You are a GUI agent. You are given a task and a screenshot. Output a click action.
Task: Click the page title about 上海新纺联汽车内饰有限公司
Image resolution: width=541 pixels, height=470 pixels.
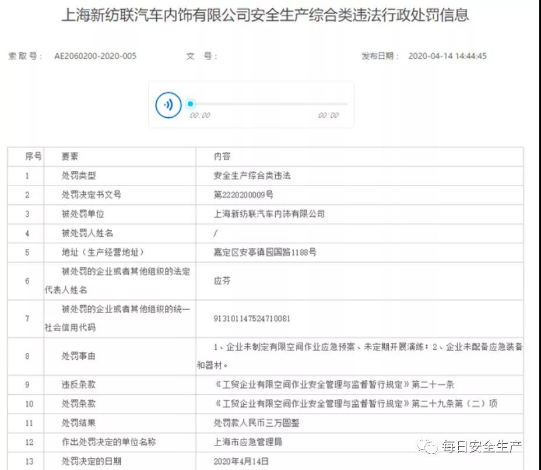(x=265, y=15)
